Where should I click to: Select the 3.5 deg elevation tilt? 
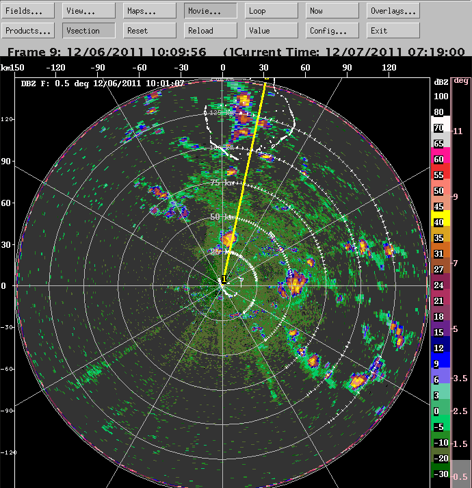pyautogui.click(x=461, y=378)
